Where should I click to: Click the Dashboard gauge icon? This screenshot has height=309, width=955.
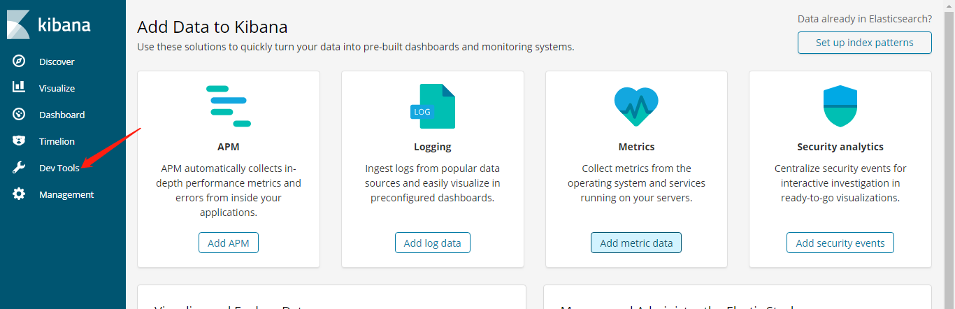point(20,114)
